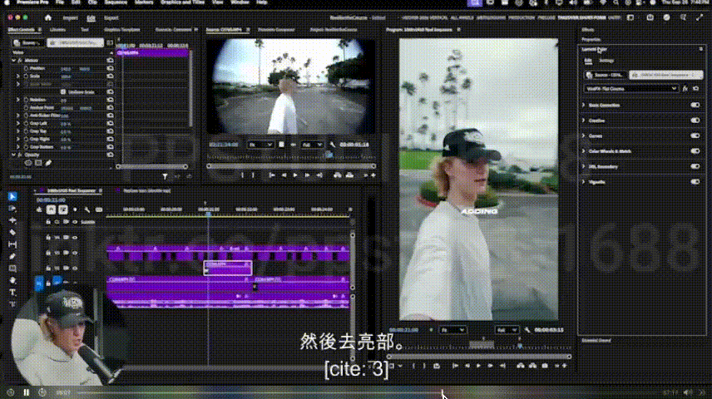Click the video player progress bar
Screen dimensions: 712x399
coord(368,392)
